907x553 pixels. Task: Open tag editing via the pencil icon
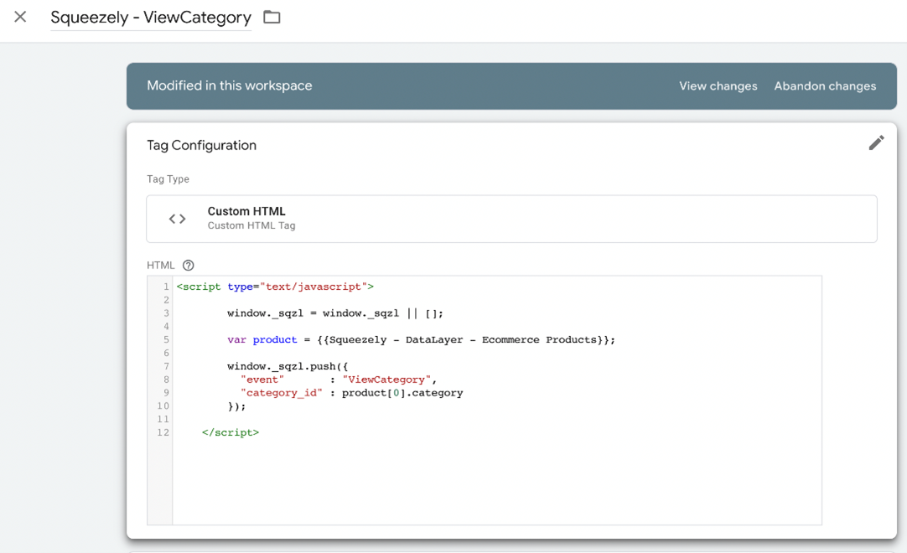[x=877, y=142]
